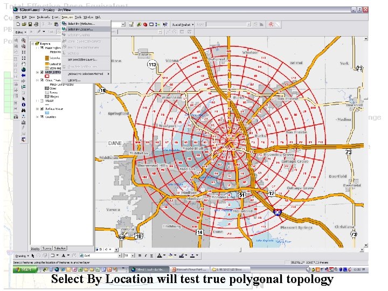Screen dimensions: 388x291
Task: Open the Edit menu
Action: [24, 17]
